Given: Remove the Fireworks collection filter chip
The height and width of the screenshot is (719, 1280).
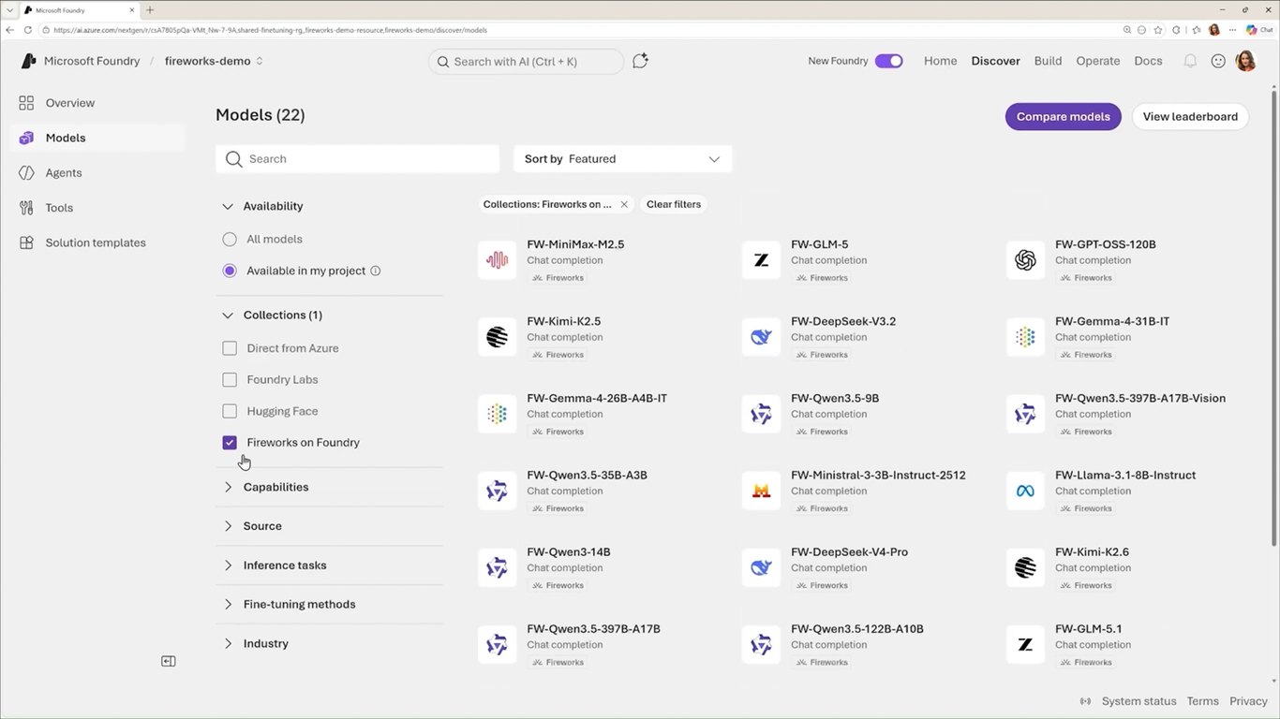Looking at the screenshot, I should coord(624,204).
